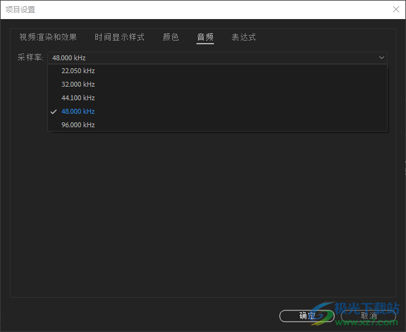
Task: Open the 时间显示样式 tab
Action: tap(119, 37)
